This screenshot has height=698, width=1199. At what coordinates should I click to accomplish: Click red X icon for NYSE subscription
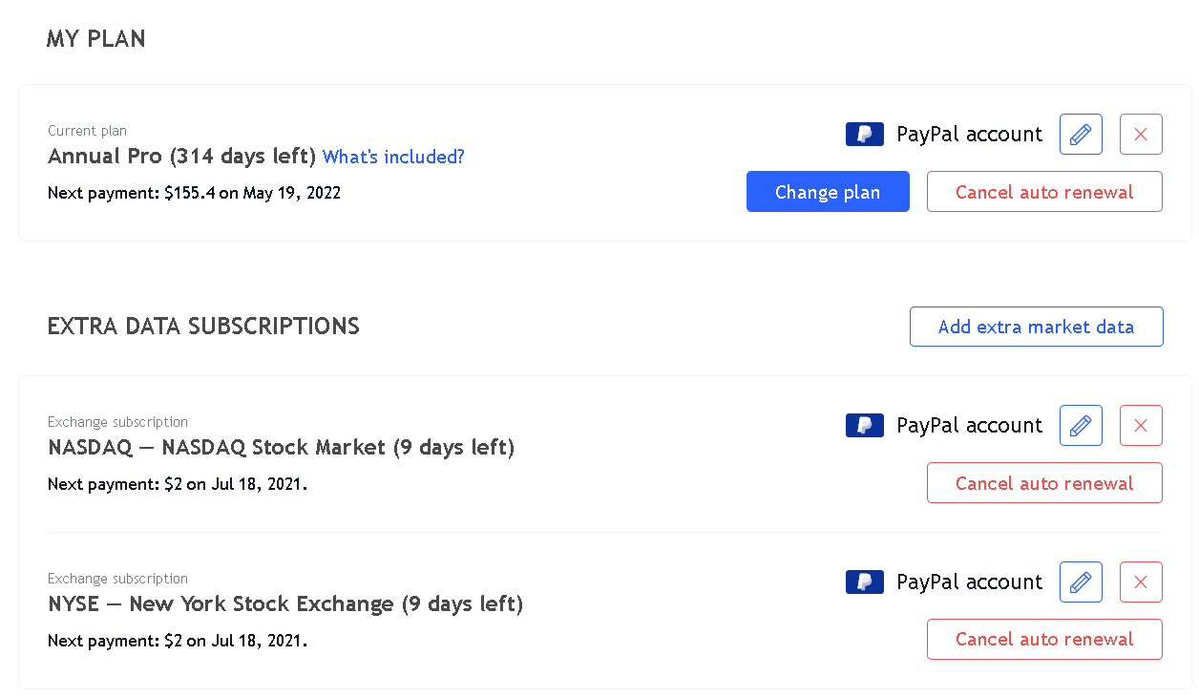click(1141, 582)
